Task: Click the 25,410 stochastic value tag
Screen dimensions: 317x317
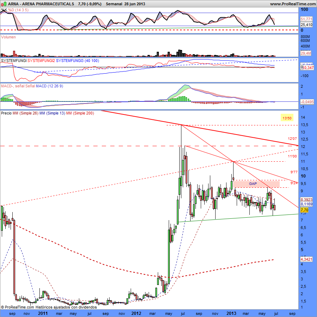Action: click(x=306, y=25)
